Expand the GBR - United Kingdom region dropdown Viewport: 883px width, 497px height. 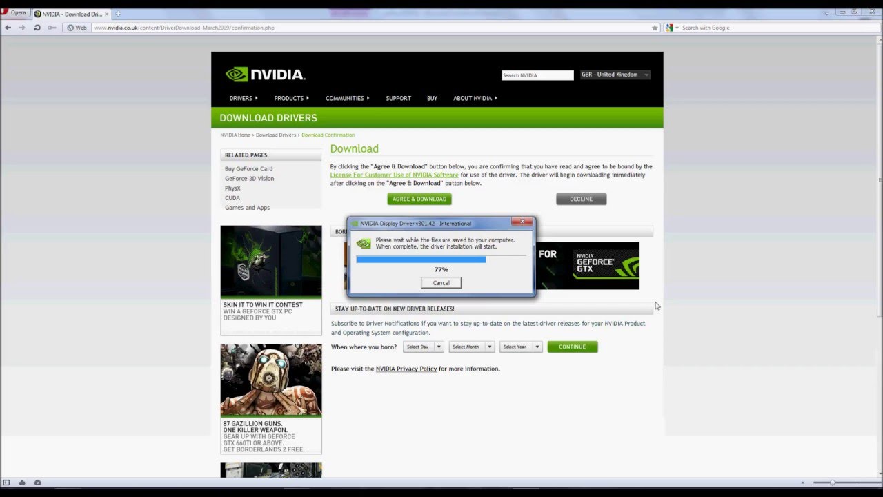click(x=615, y=75)
